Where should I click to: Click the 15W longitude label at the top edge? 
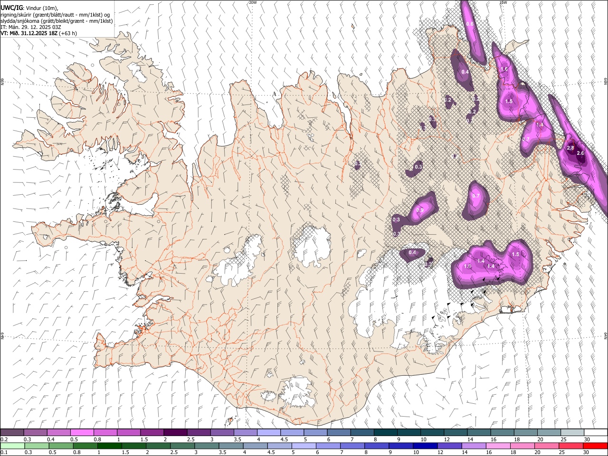[x=503, y=2]
